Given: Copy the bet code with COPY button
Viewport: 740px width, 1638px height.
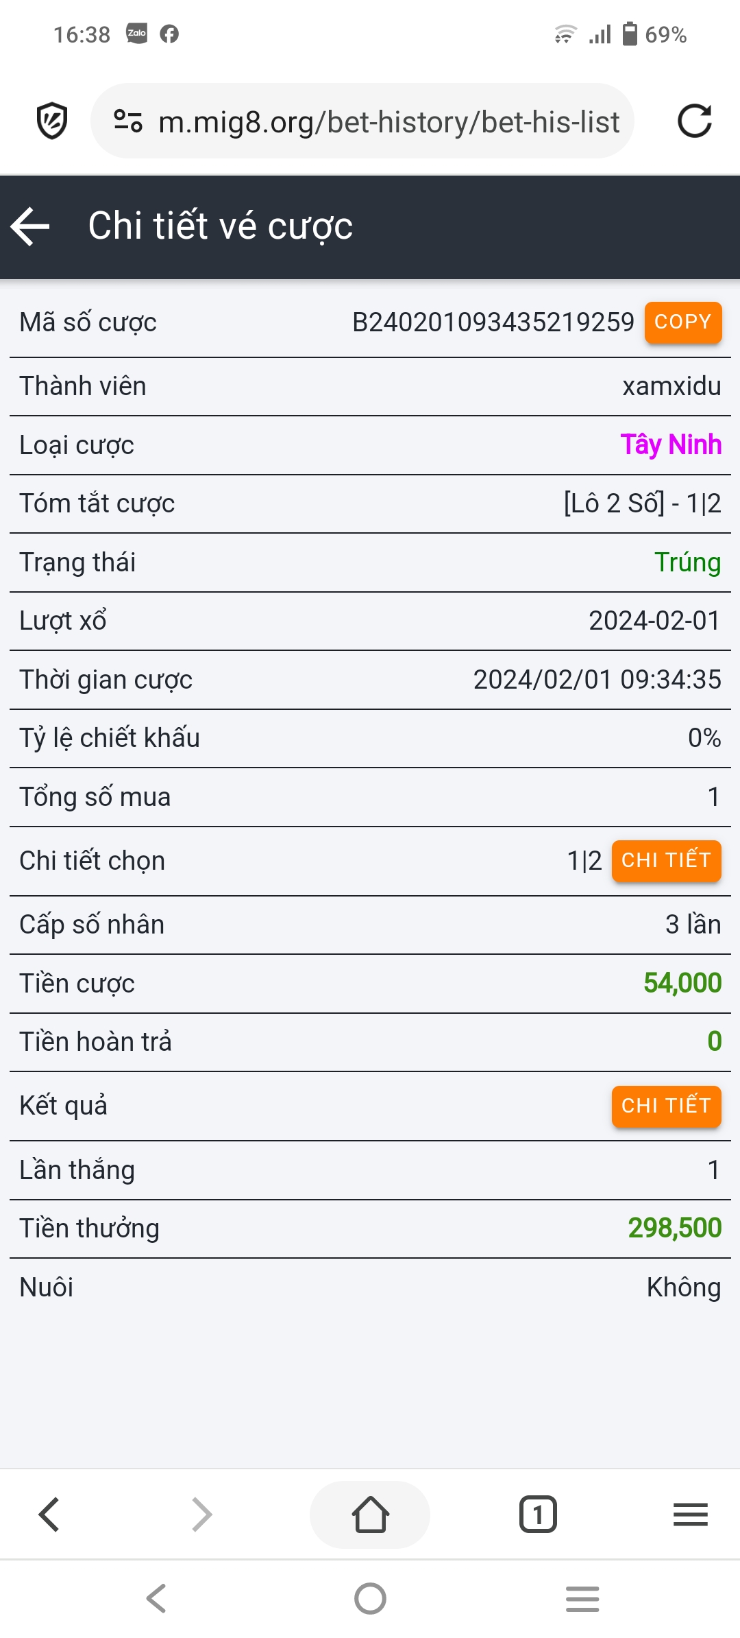Looking at the screenshot, I should [x=682, y=322].
